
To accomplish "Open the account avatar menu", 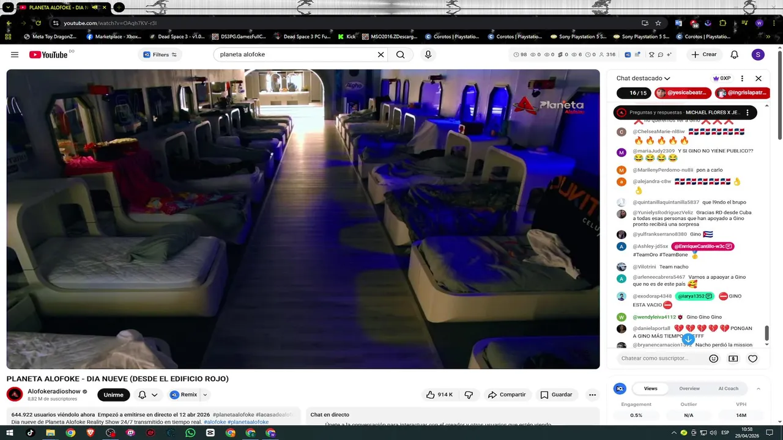I will coord(758,54).
